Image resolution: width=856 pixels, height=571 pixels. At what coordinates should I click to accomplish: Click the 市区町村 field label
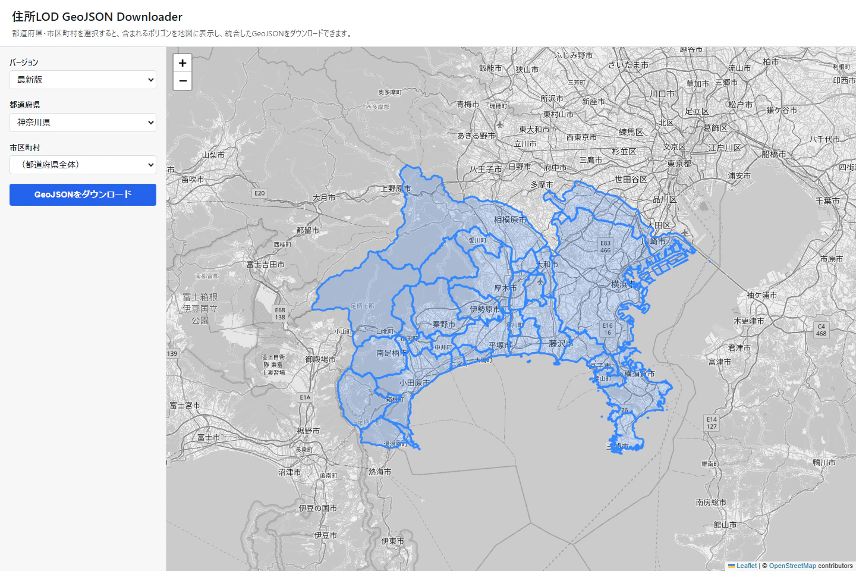25,148
